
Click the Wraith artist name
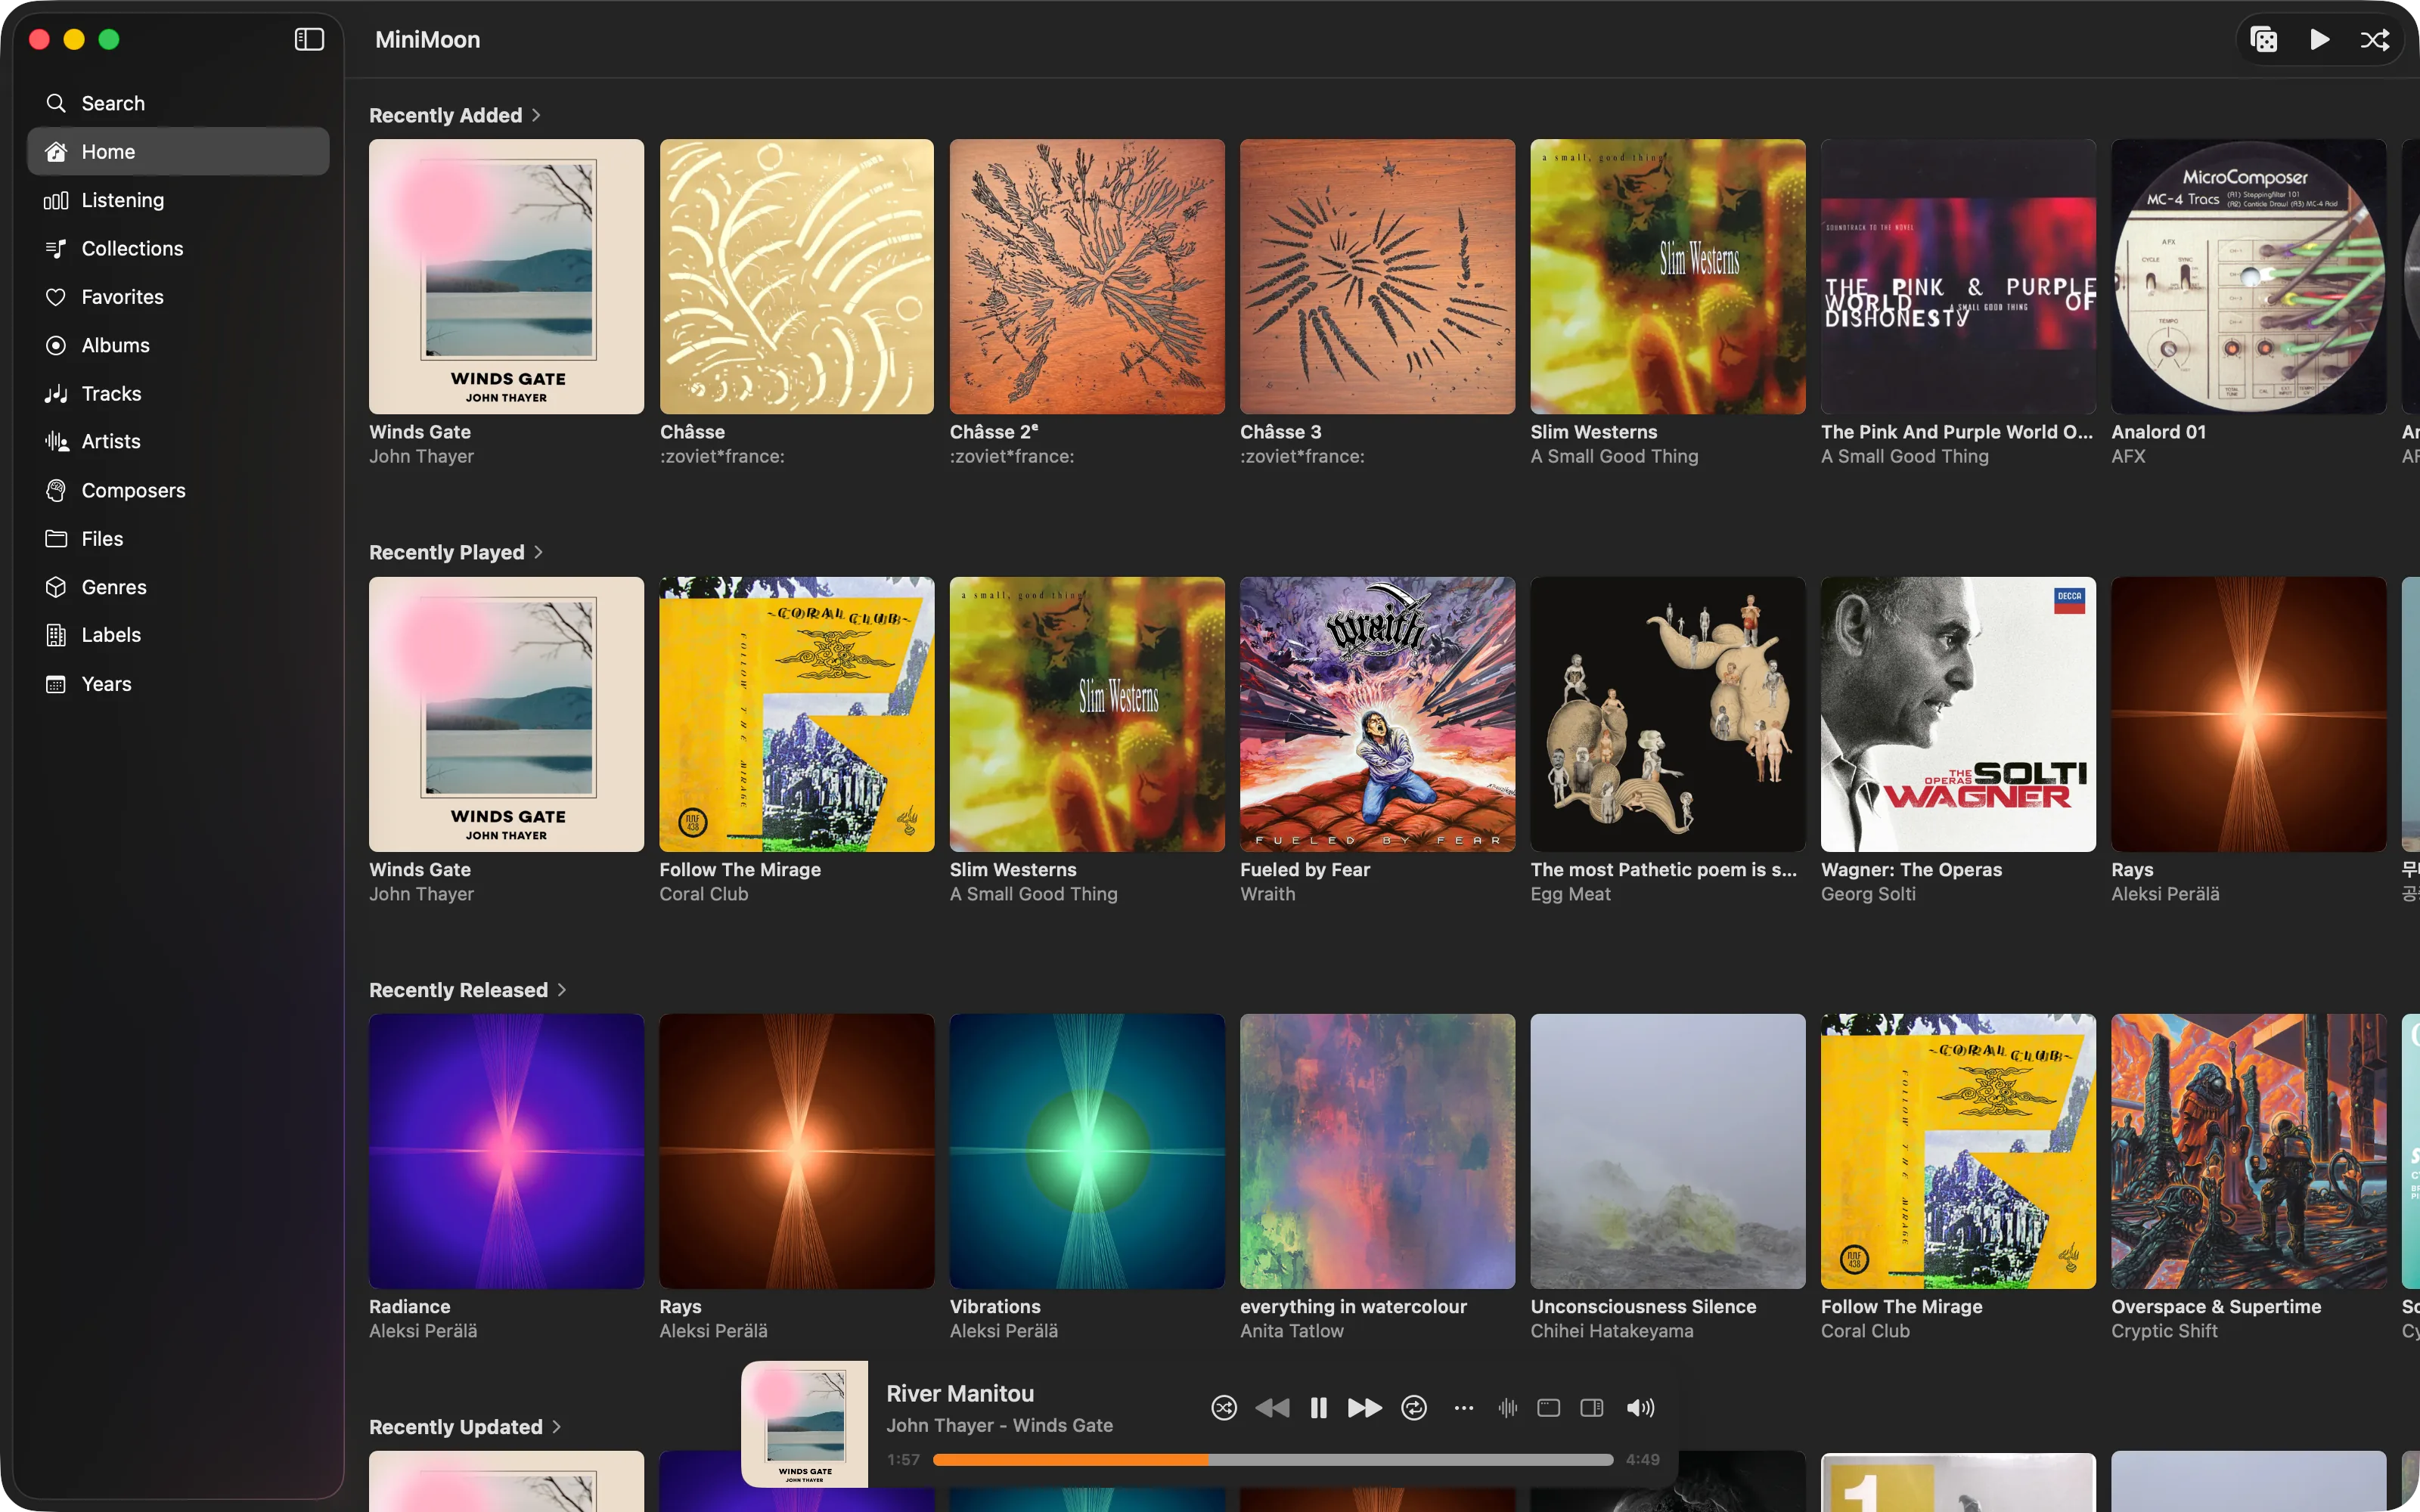(1267, 894)
